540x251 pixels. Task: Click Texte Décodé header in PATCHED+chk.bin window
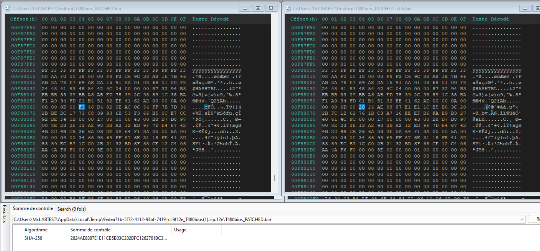pos(491,19)
